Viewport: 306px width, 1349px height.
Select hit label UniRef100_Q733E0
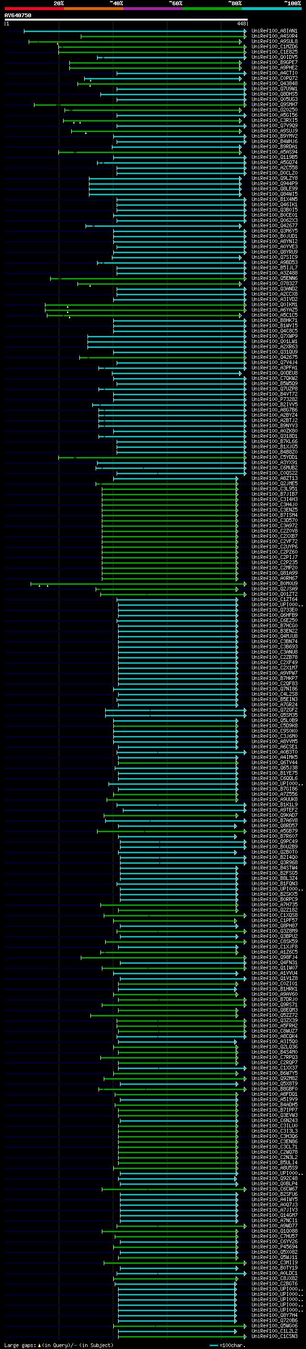274,610
